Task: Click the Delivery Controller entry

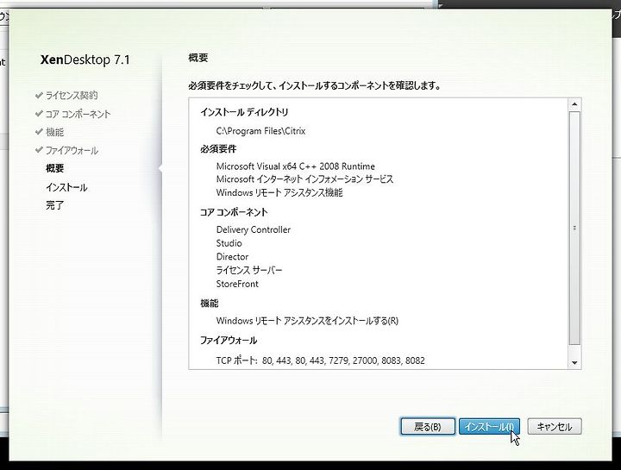Action: [x=254, y=229]
